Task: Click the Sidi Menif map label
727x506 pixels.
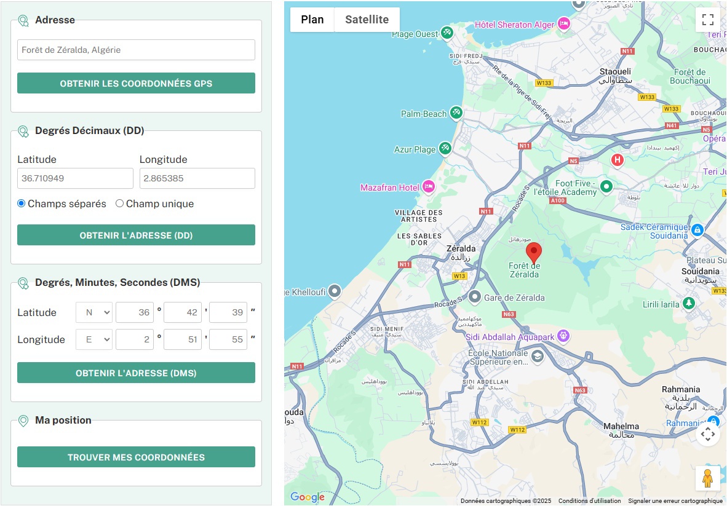Action: 387,331
